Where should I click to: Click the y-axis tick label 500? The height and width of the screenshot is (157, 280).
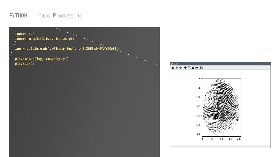[198, 125]
